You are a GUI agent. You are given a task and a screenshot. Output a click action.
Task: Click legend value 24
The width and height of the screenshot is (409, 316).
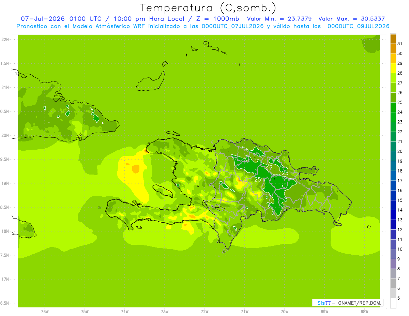tap(400, 112)
